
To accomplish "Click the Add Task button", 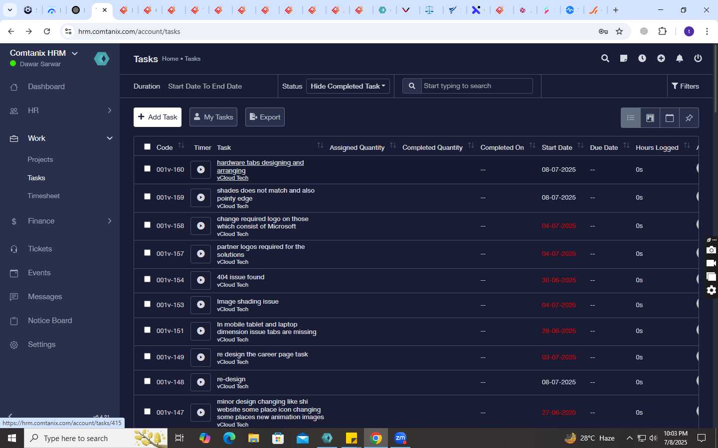I will tap(158, 117).
